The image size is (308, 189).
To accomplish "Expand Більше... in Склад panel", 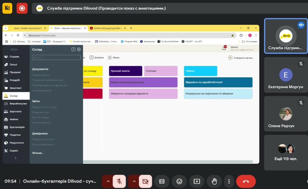I will 38,153.
